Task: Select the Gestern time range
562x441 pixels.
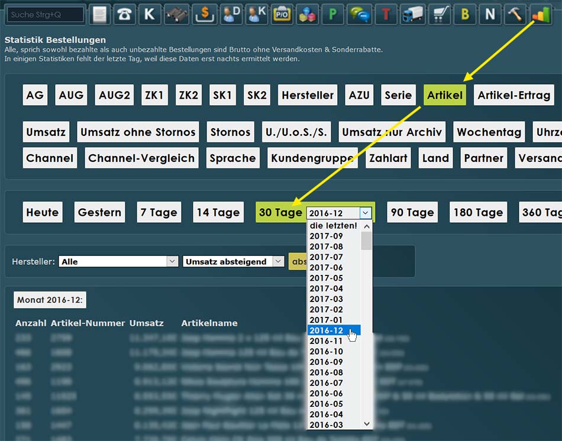Action: (99, 212)
